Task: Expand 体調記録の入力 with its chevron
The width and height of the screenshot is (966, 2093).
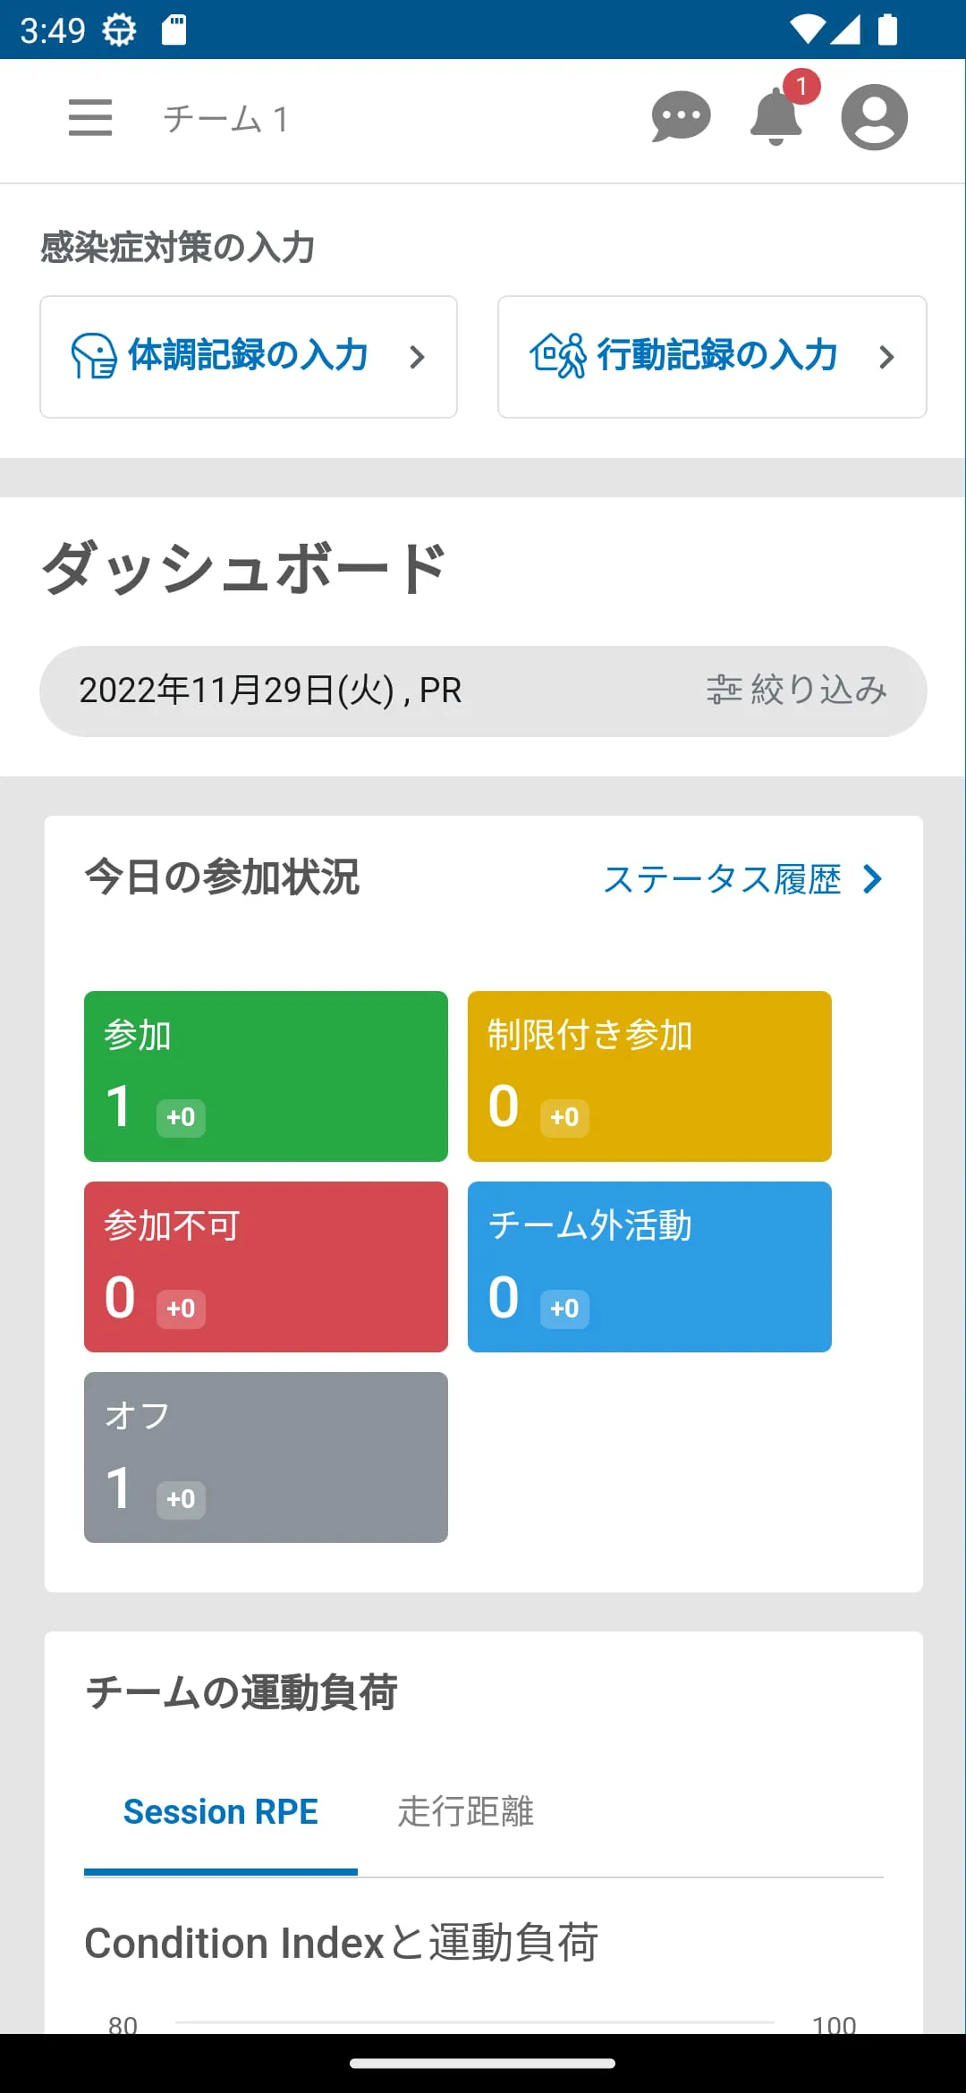Action: pyautogui.click(x=419, y=357)
